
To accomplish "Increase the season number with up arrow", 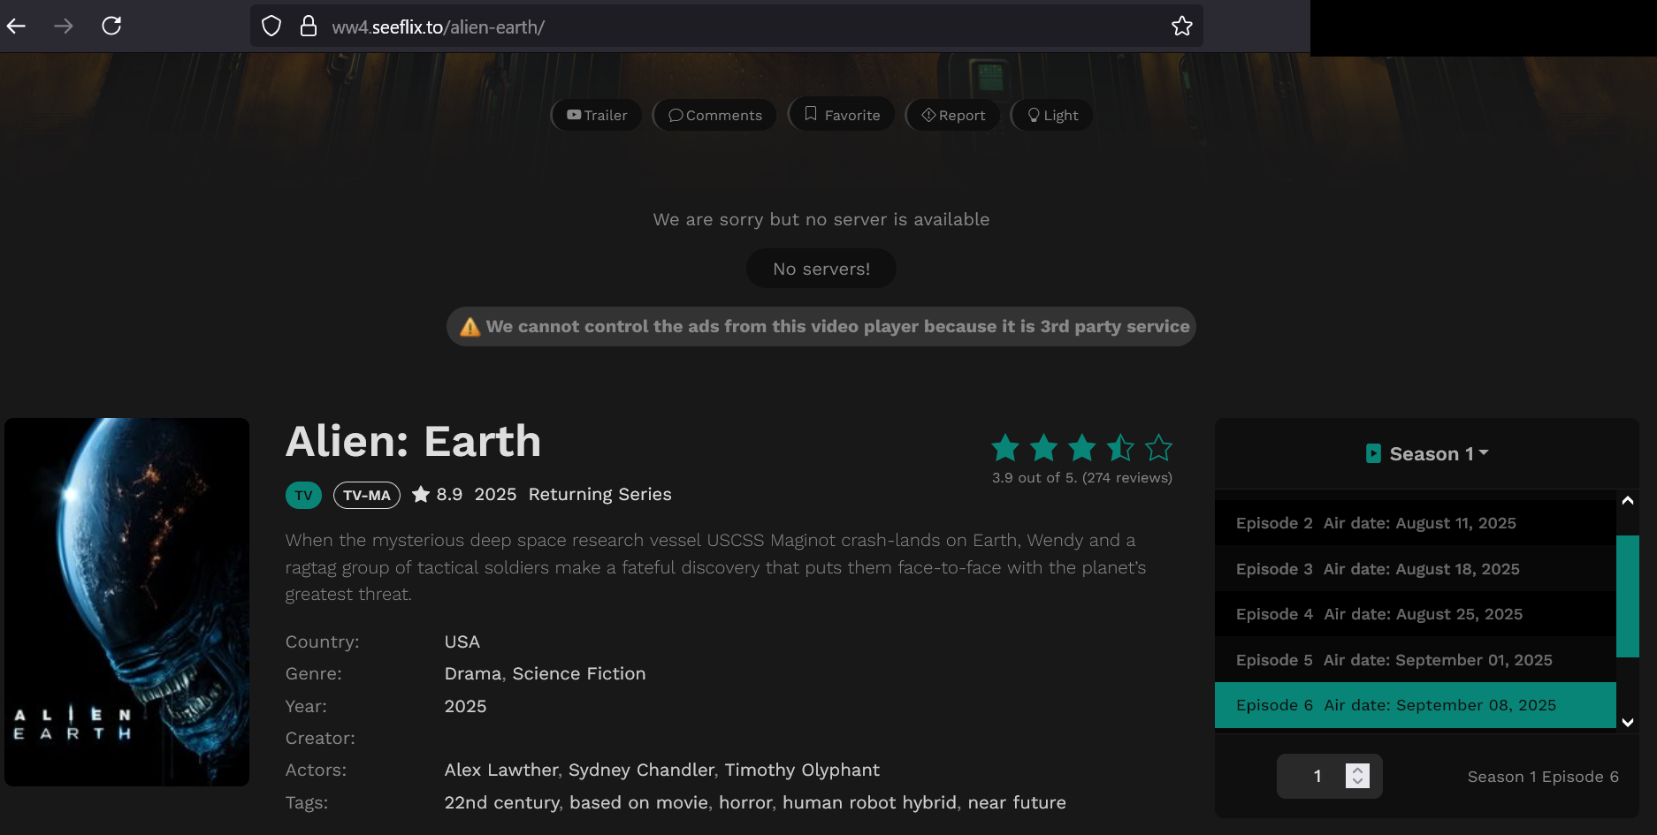I will [x=1357, y=770].
